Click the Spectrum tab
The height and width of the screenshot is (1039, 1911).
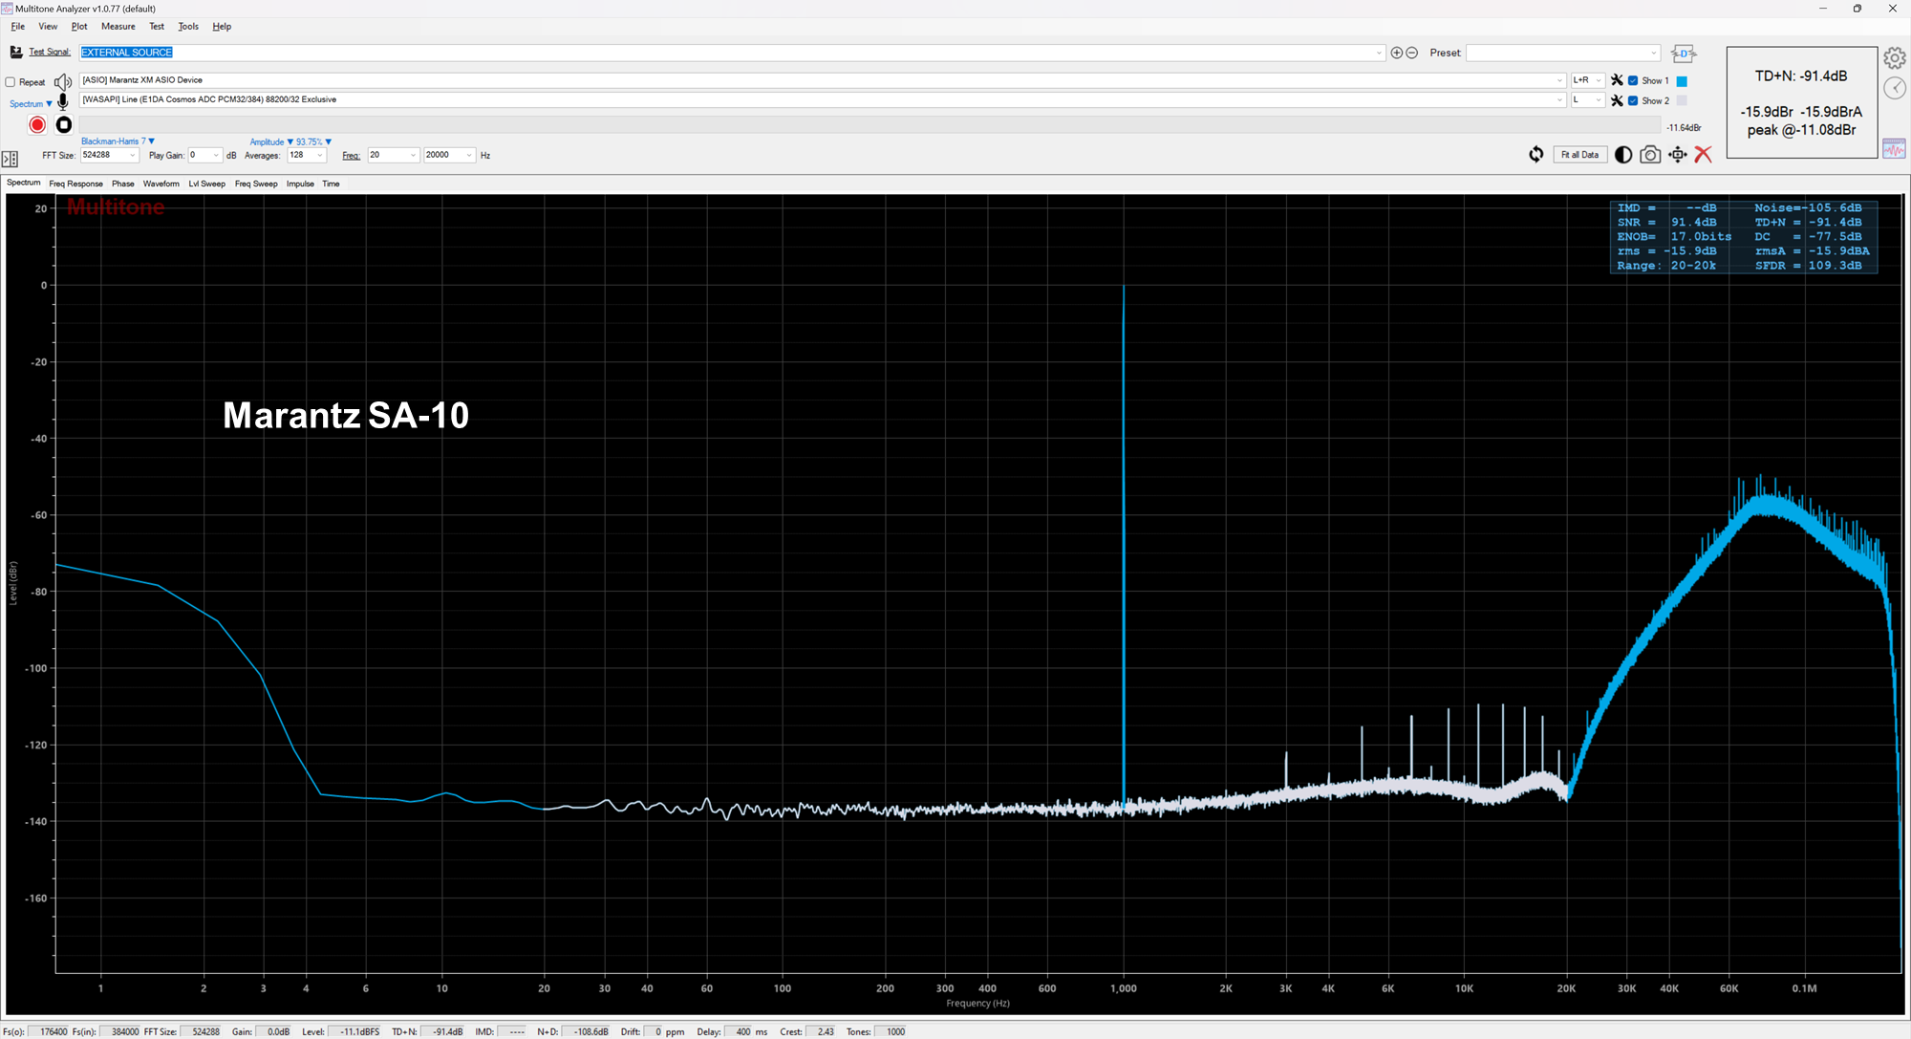coord(24,183)
